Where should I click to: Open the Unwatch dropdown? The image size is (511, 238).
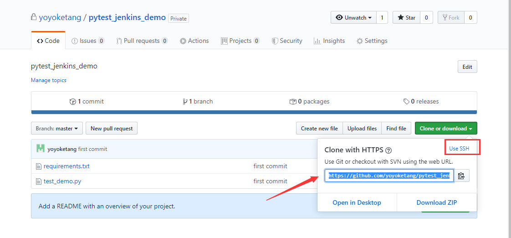coord(353,18)
